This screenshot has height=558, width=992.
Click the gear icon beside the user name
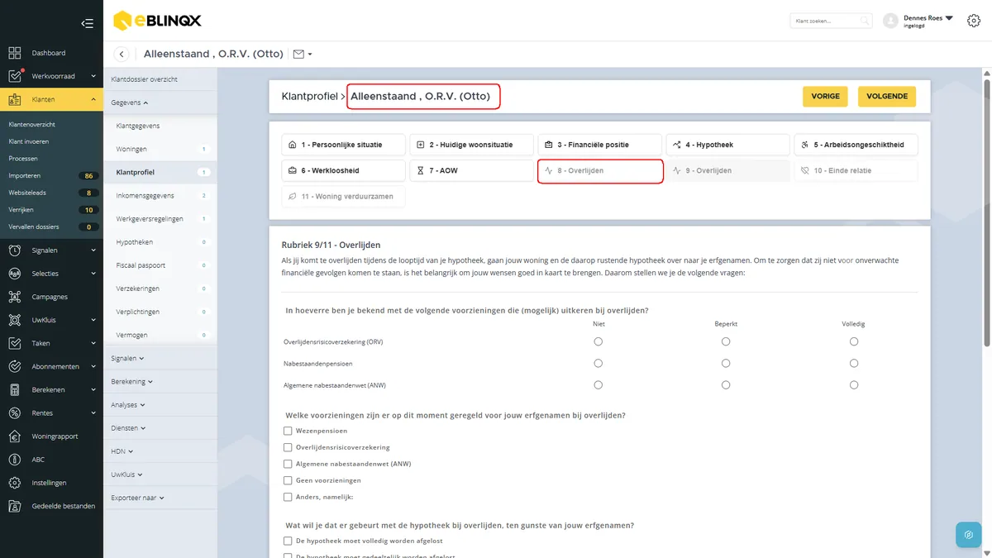point(974,21)
